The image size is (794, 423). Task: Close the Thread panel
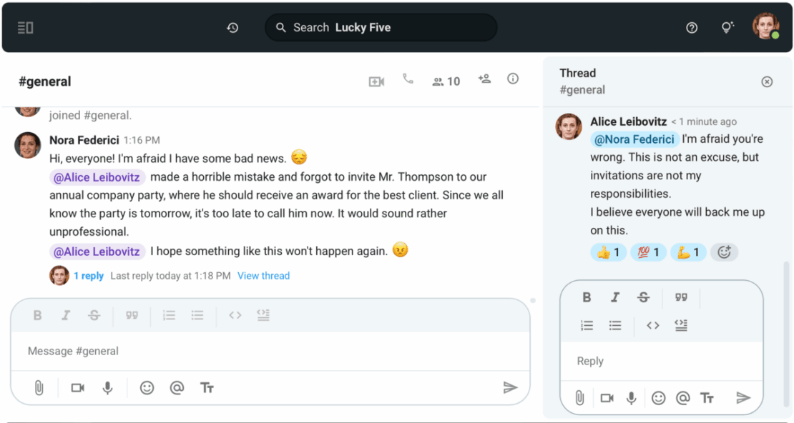click(x=767, y=81)
